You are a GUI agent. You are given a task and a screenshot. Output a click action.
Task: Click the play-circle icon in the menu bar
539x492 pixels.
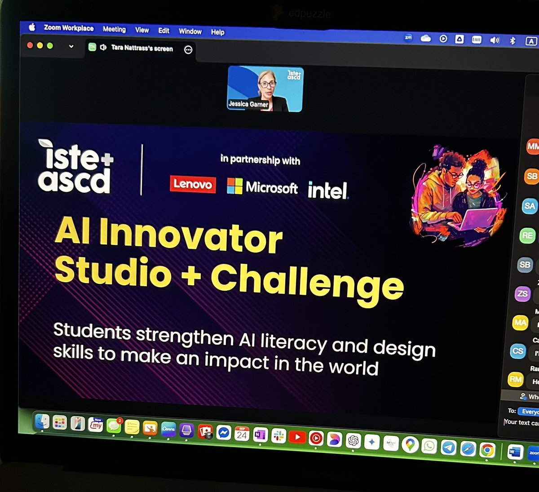click(x=443, y=39)
